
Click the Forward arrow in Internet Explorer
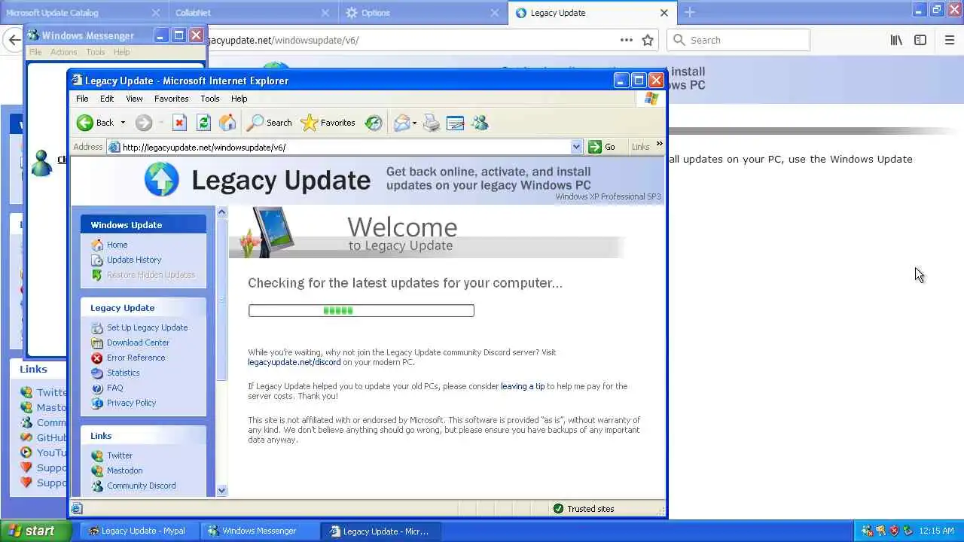coord(144,123)
